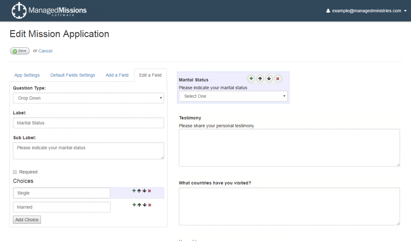Click the ManagedMissions logo icon
411x241 pixels.
pos(19,10)
